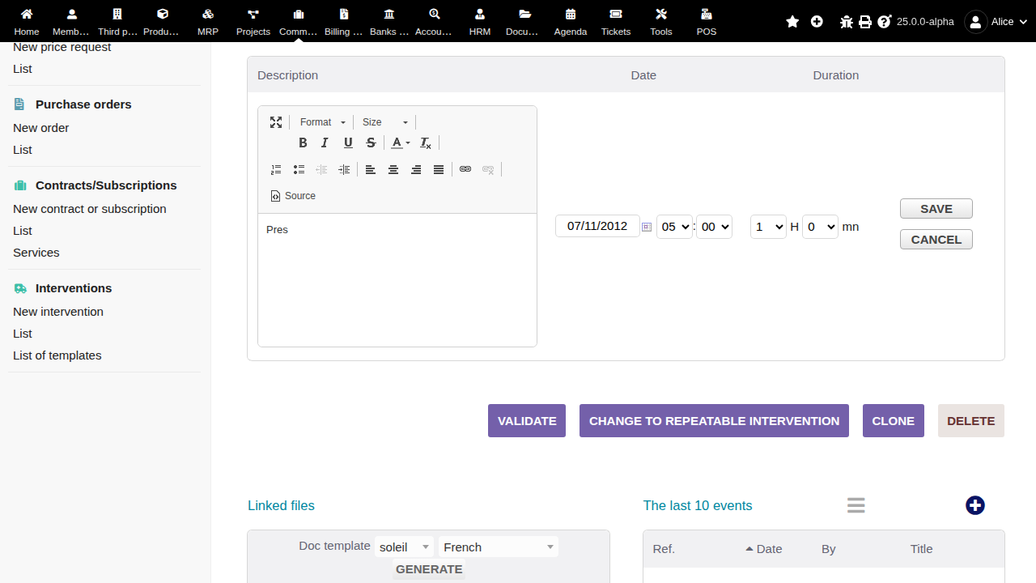This screenshot has height=583, width=1036.
Task: Choose French language dropdown
Action: coord(499,547)
